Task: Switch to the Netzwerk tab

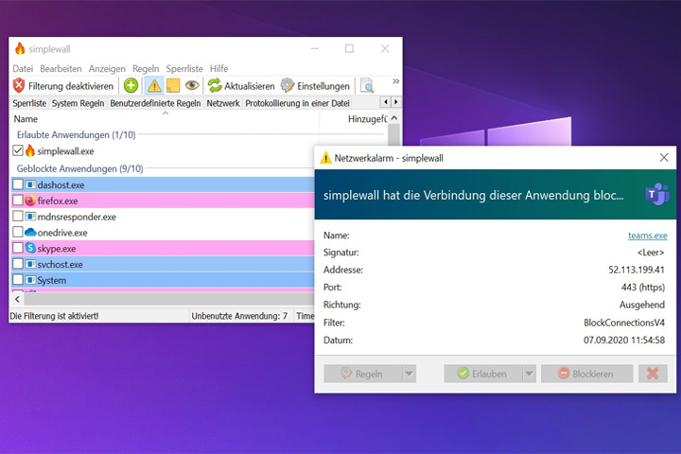Action: coord(223,103)
